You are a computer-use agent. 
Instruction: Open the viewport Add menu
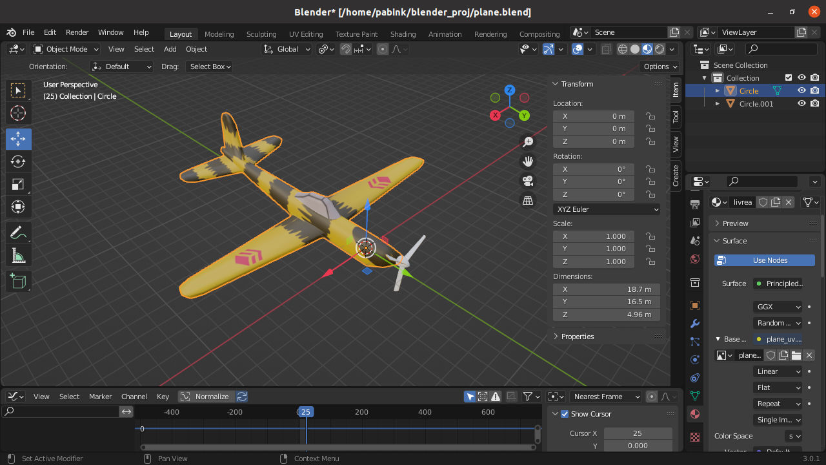coord(170,49)
